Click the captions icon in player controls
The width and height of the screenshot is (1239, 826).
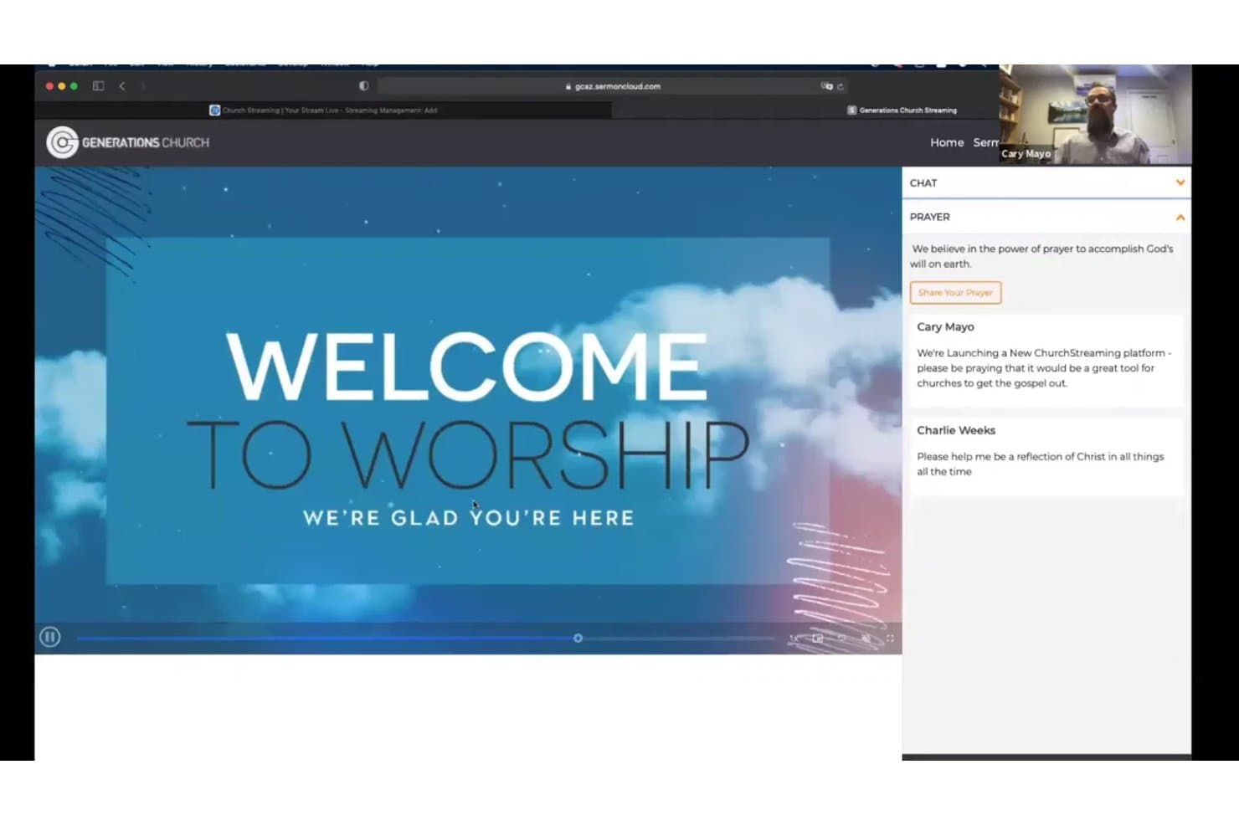(842, 639)
